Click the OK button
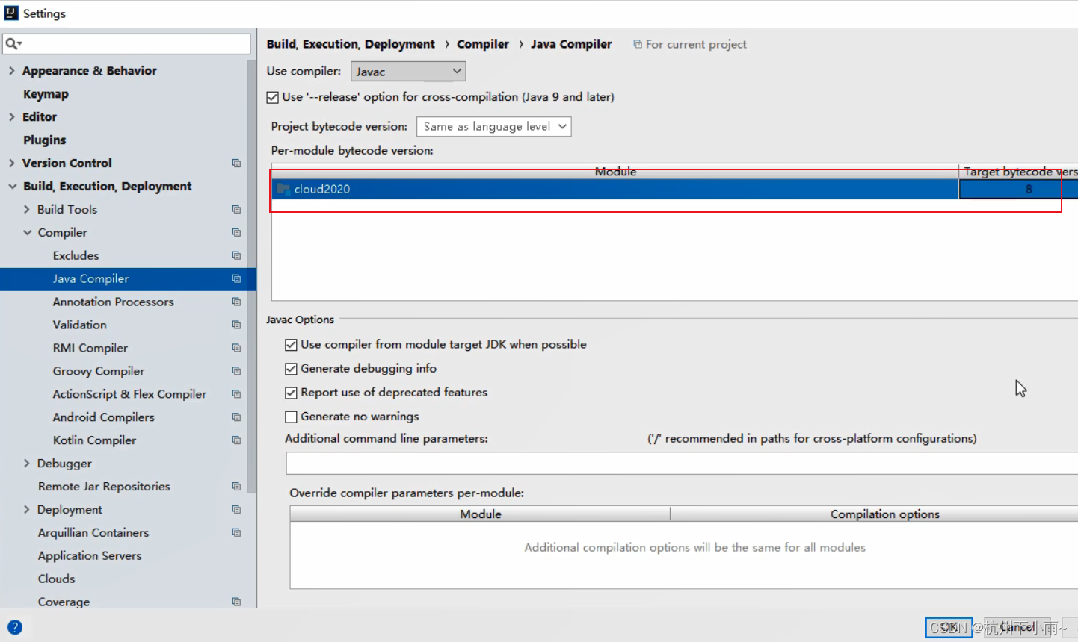The width and height of the screenshot is (1078, 642). 949,627
